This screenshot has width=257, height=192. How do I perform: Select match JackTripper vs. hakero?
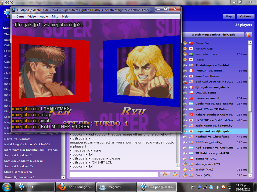coord(215,125)
